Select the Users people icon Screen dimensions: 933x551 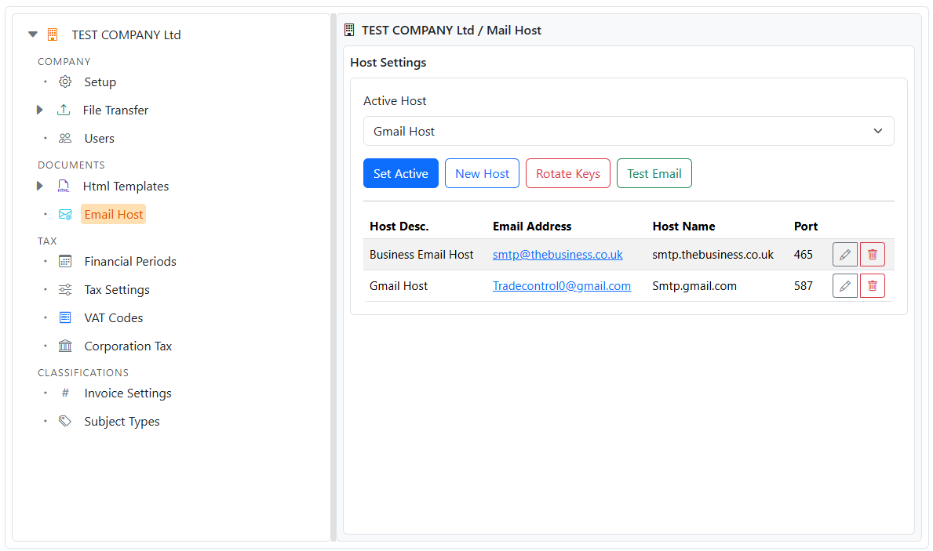coord(64,138)
